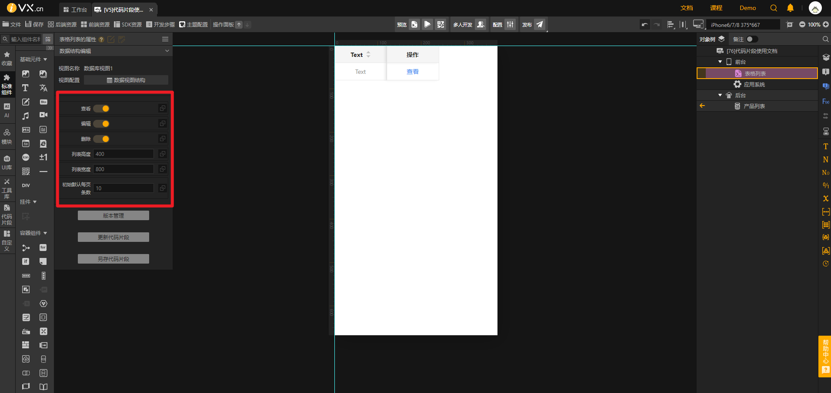Screen dimensions: 831x393
Task: Enable the 备注 toggle
Action: 752,39
